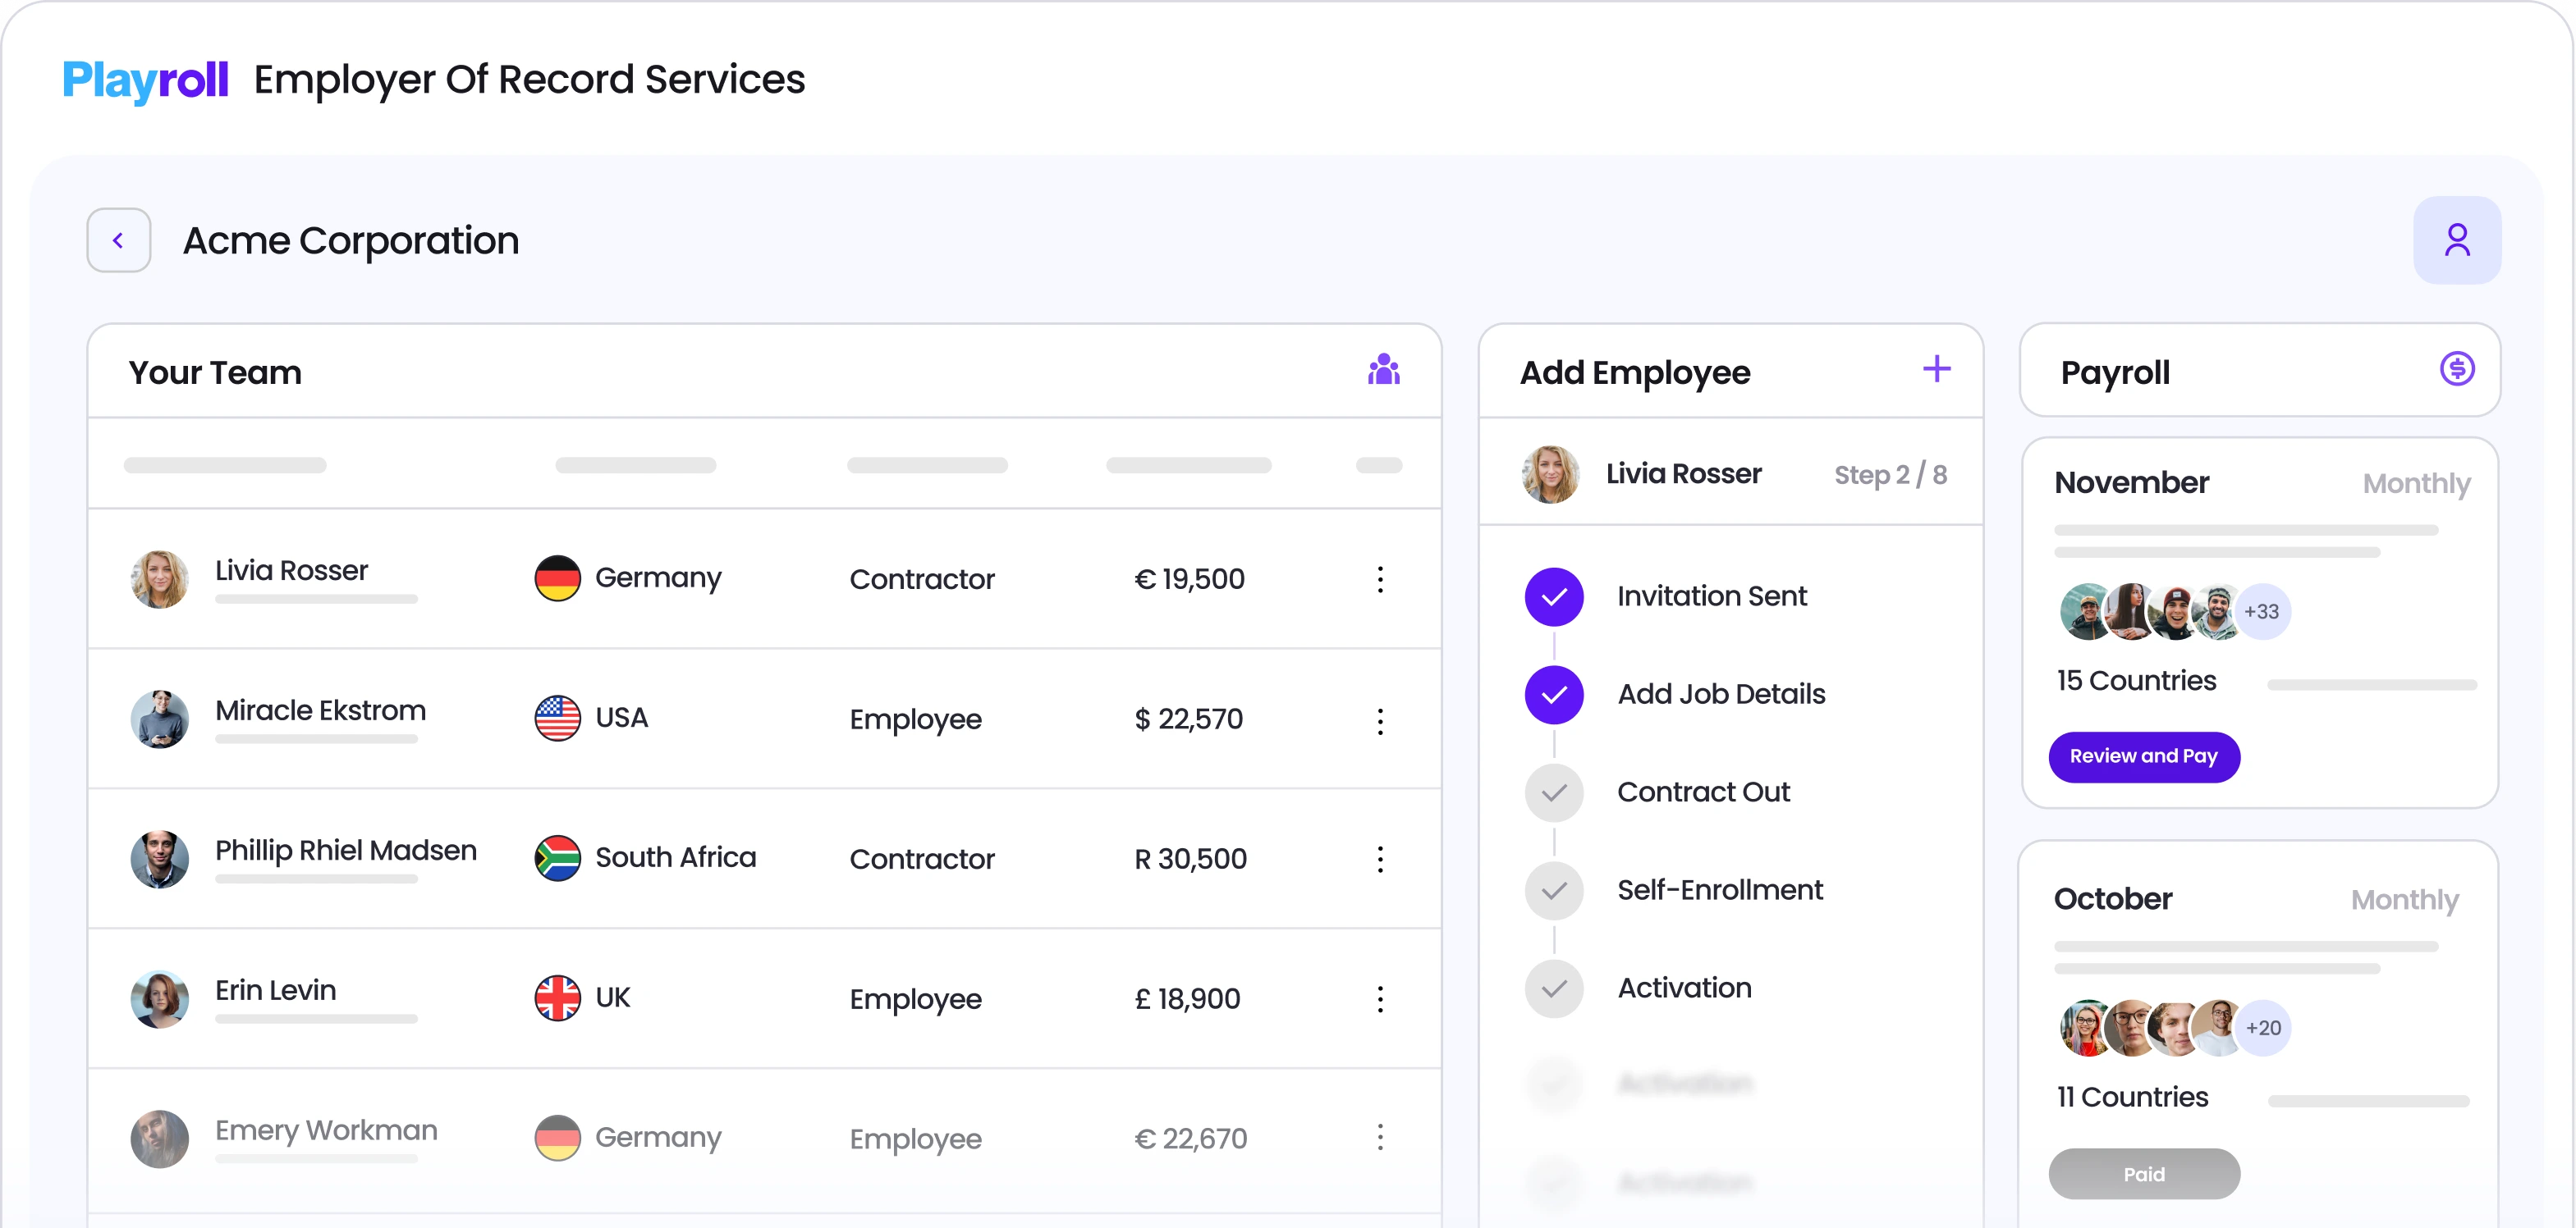Toggle the Activation step checkmark
Screen dimensions: 2576x1228
point(1553,988)
